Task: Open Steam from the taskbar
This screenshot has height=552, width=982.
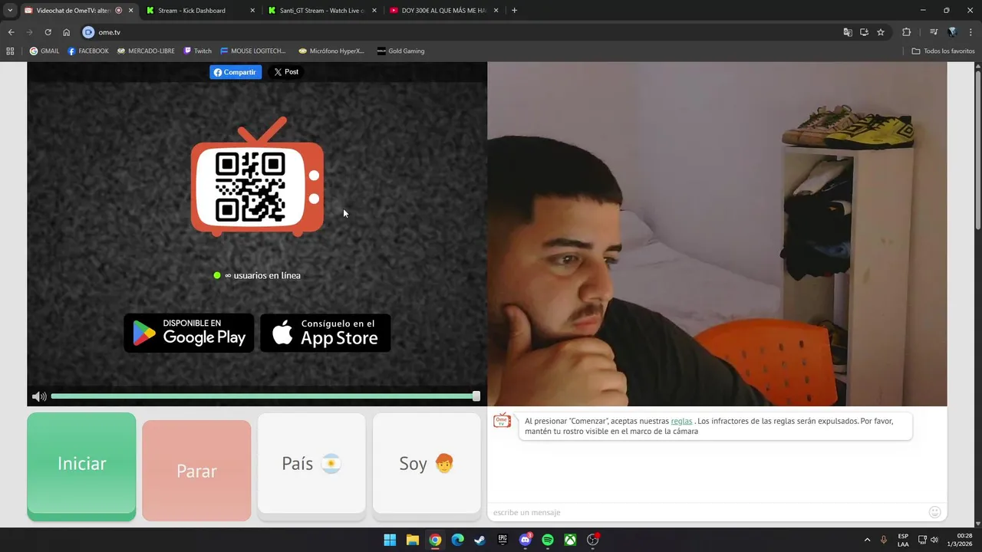Action: [x=479, y=540]
